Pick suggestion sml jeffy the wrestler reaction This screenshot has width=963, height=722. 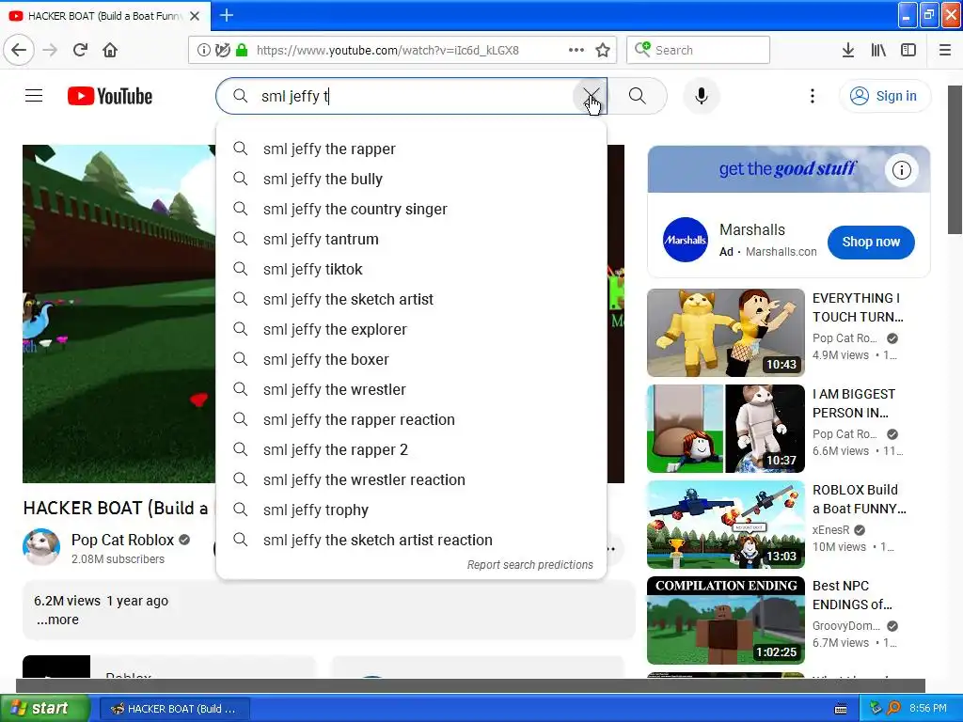click(x=412, y=479)
